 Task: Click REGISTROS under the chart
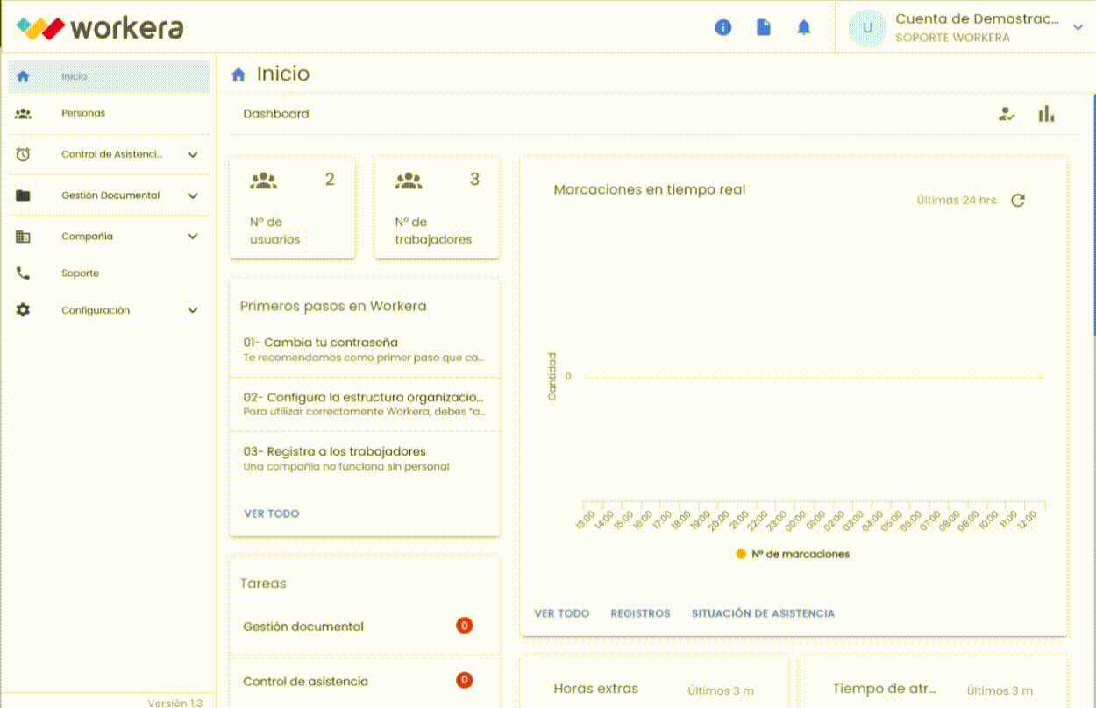click(x=640, y=613)
